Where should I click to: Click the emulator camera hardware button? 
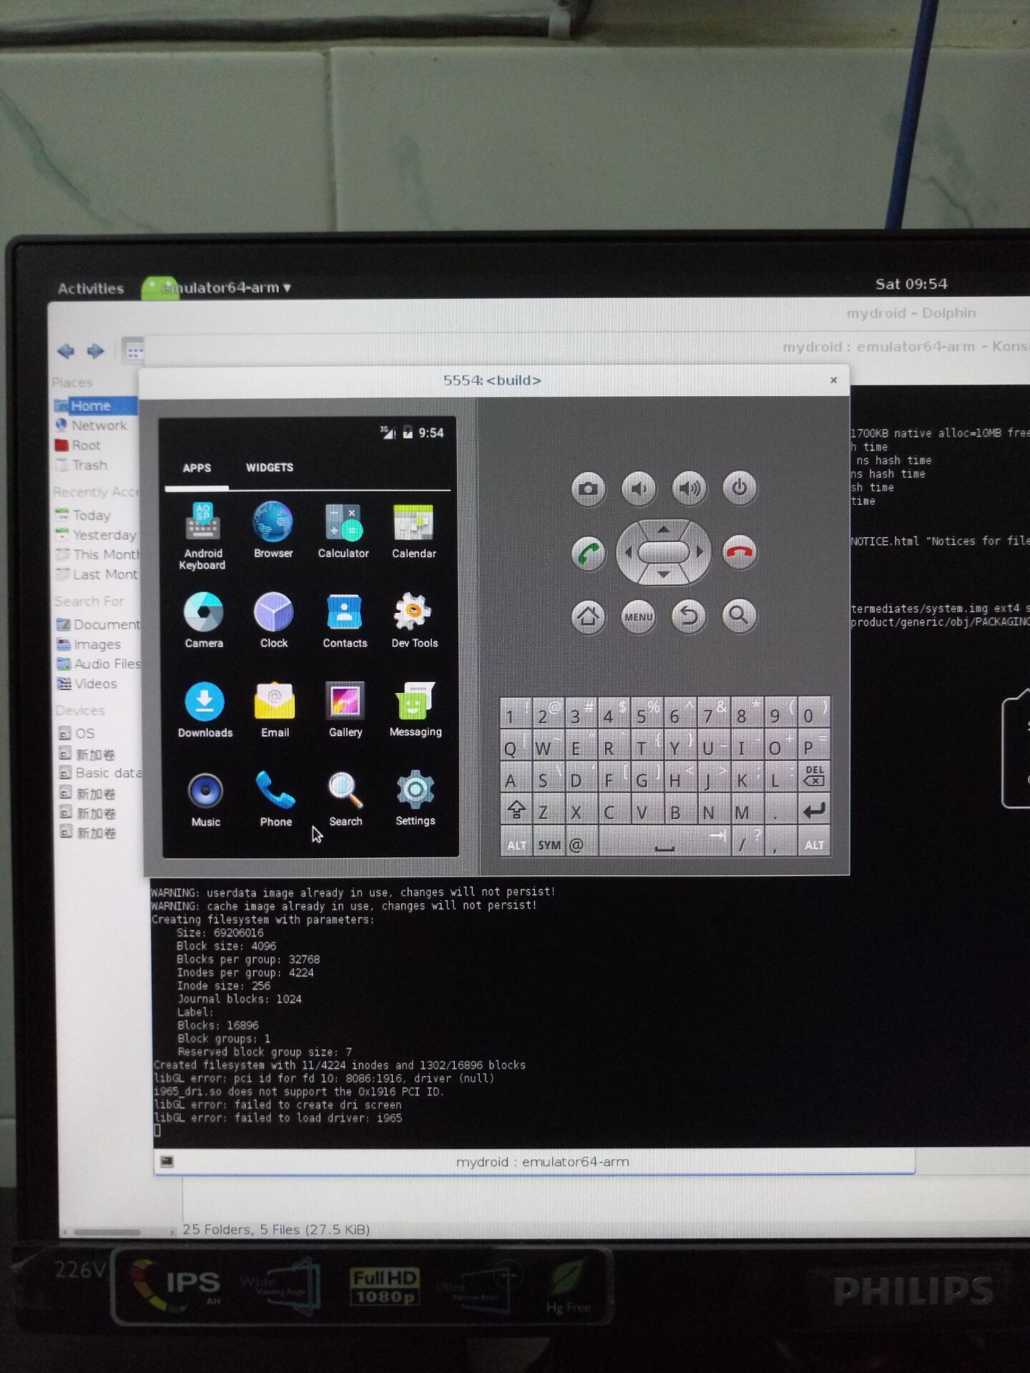coord(588,488)
